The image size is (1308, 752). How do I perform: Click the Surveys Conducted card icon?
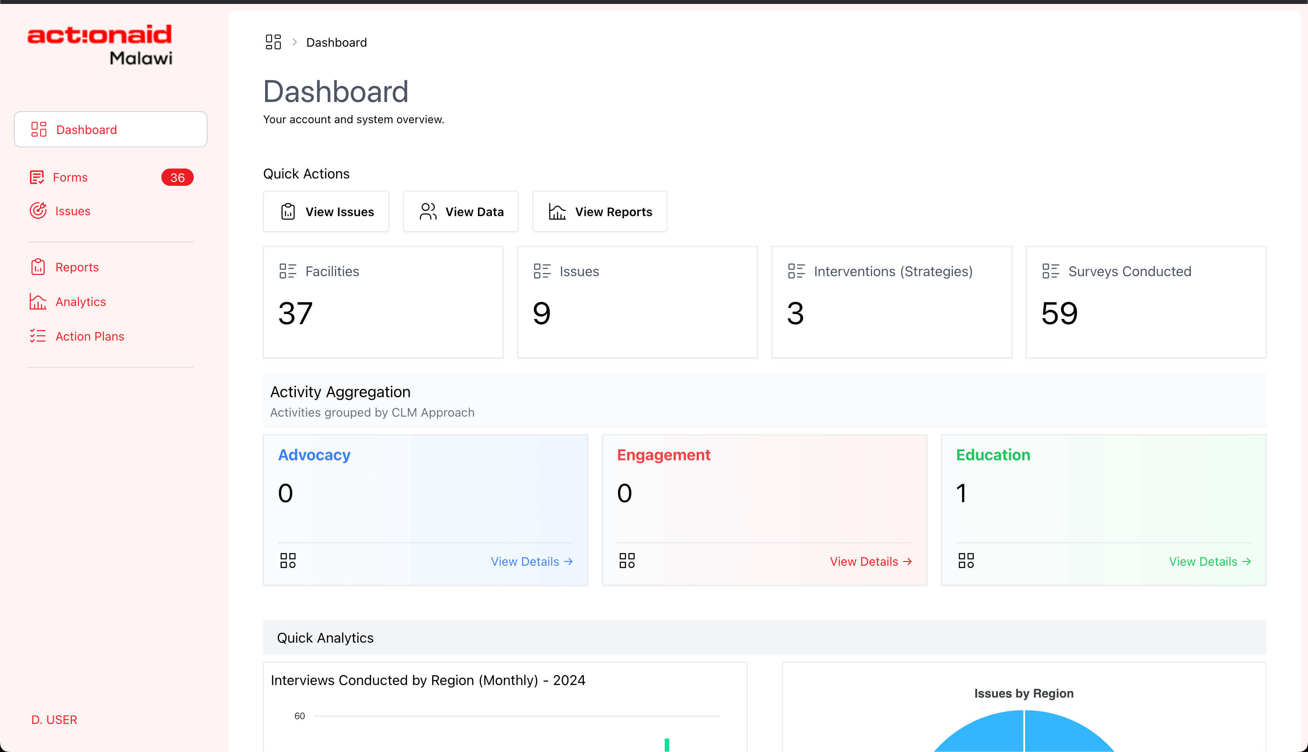click(x=1051, y=271)
